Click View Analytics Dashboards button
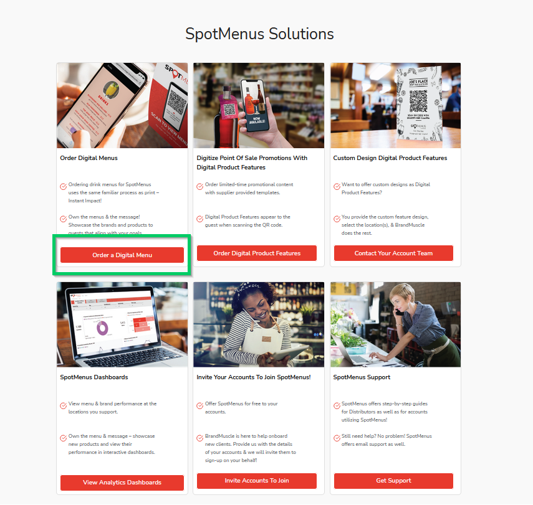Screen dimensions: 533x505 (x=122, y=483)
